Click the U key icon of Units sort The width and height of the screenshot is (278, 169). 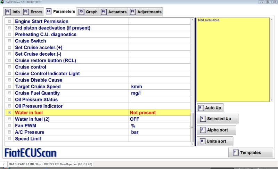pos(202,141)
